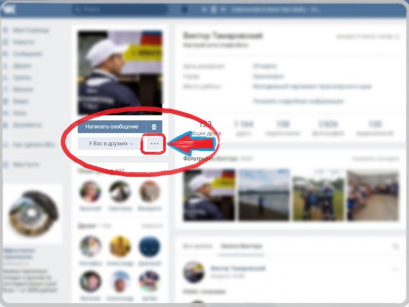Viewport: 409px width, 307px height.
Task: Switch to the Записи Виктора tab
Action: point(241,246)
